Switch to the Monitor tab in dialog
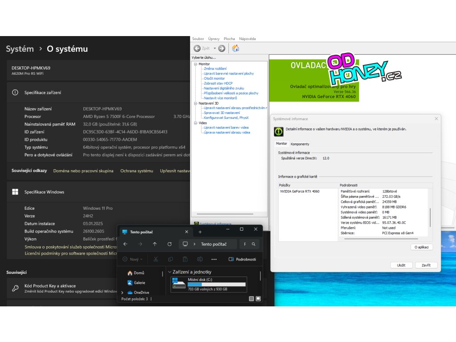Viewport: 456px width, 342px height. coord(281,144)
